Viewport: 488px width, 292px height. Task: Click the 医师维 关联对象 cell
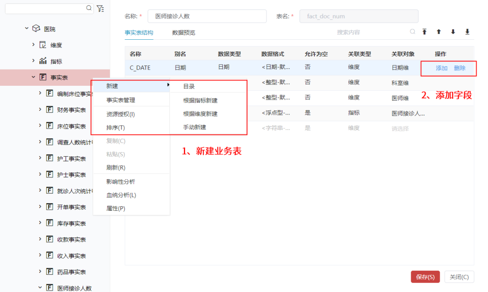pos(400,98)
